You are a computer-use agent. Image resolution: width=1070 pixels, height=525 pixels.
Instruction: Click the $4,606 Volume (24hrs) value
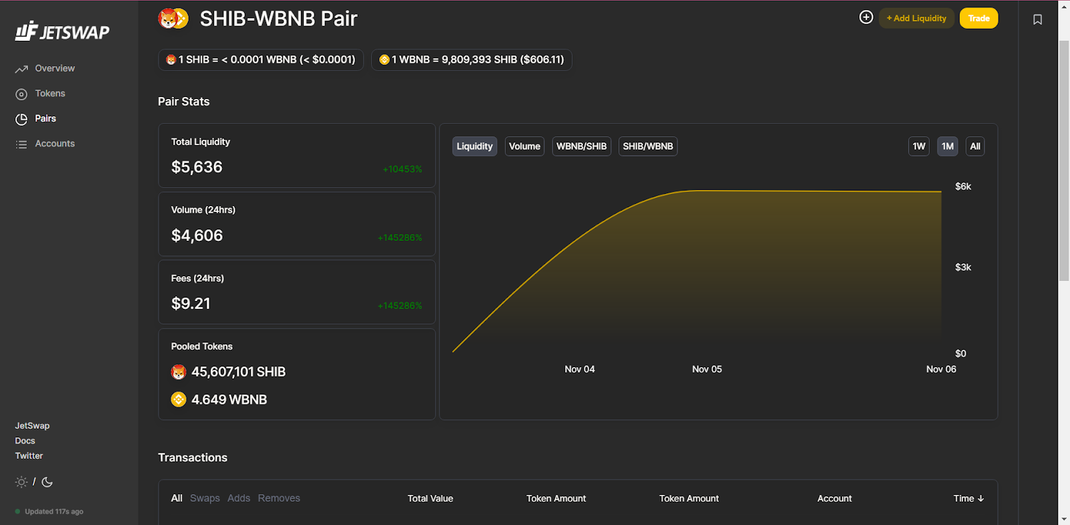[197, 235]
